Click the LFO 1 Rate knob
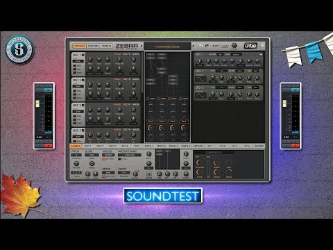This screenshot has height=250, width=333. click(x=221, y=77)
